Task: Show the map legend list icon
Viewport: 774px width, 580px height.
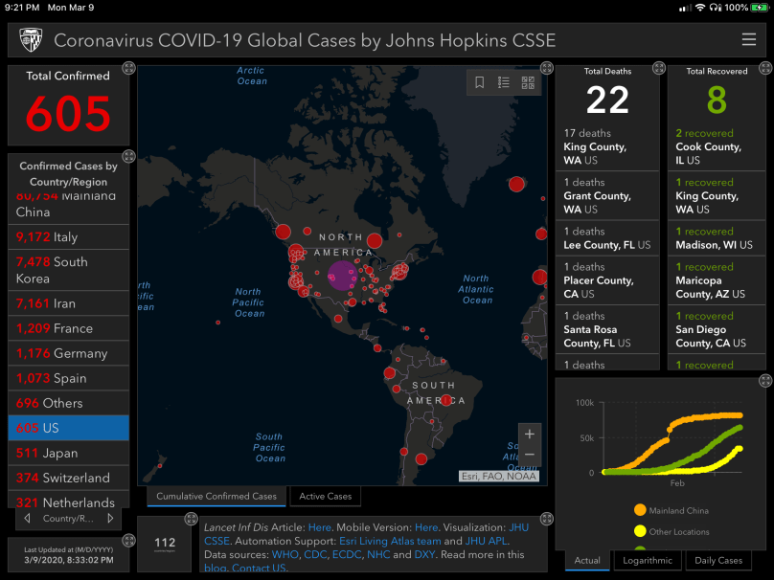Action: pos(503,82)
